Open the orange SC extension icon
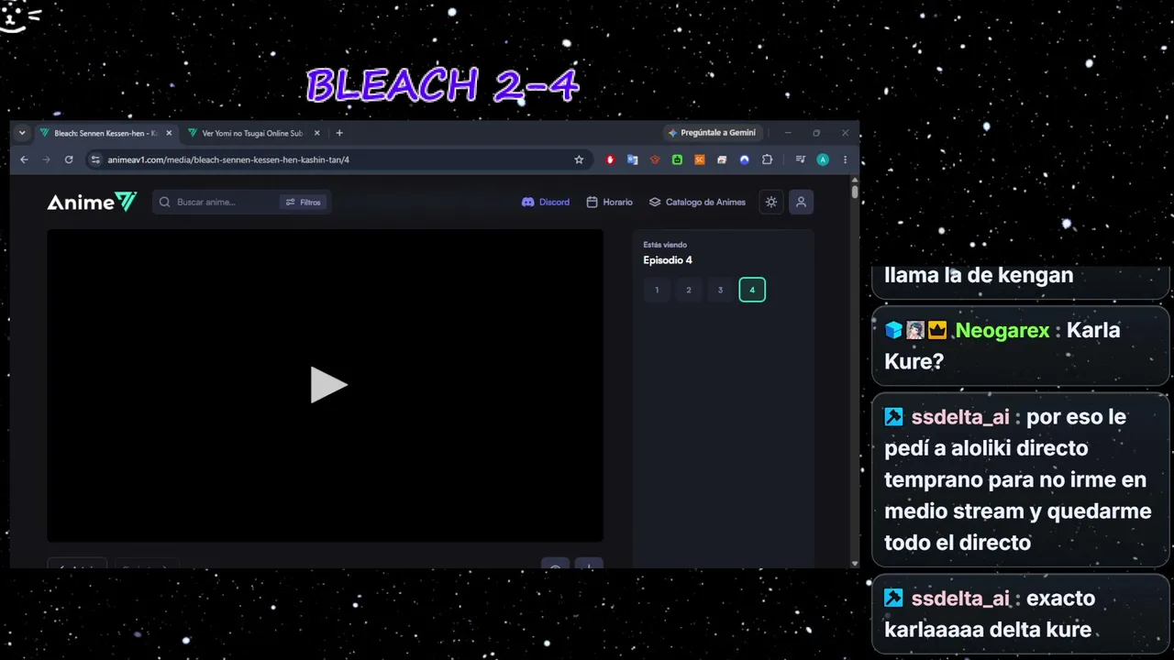The image size is (1174, 660). pyautogui.click(x=699, y=159)
